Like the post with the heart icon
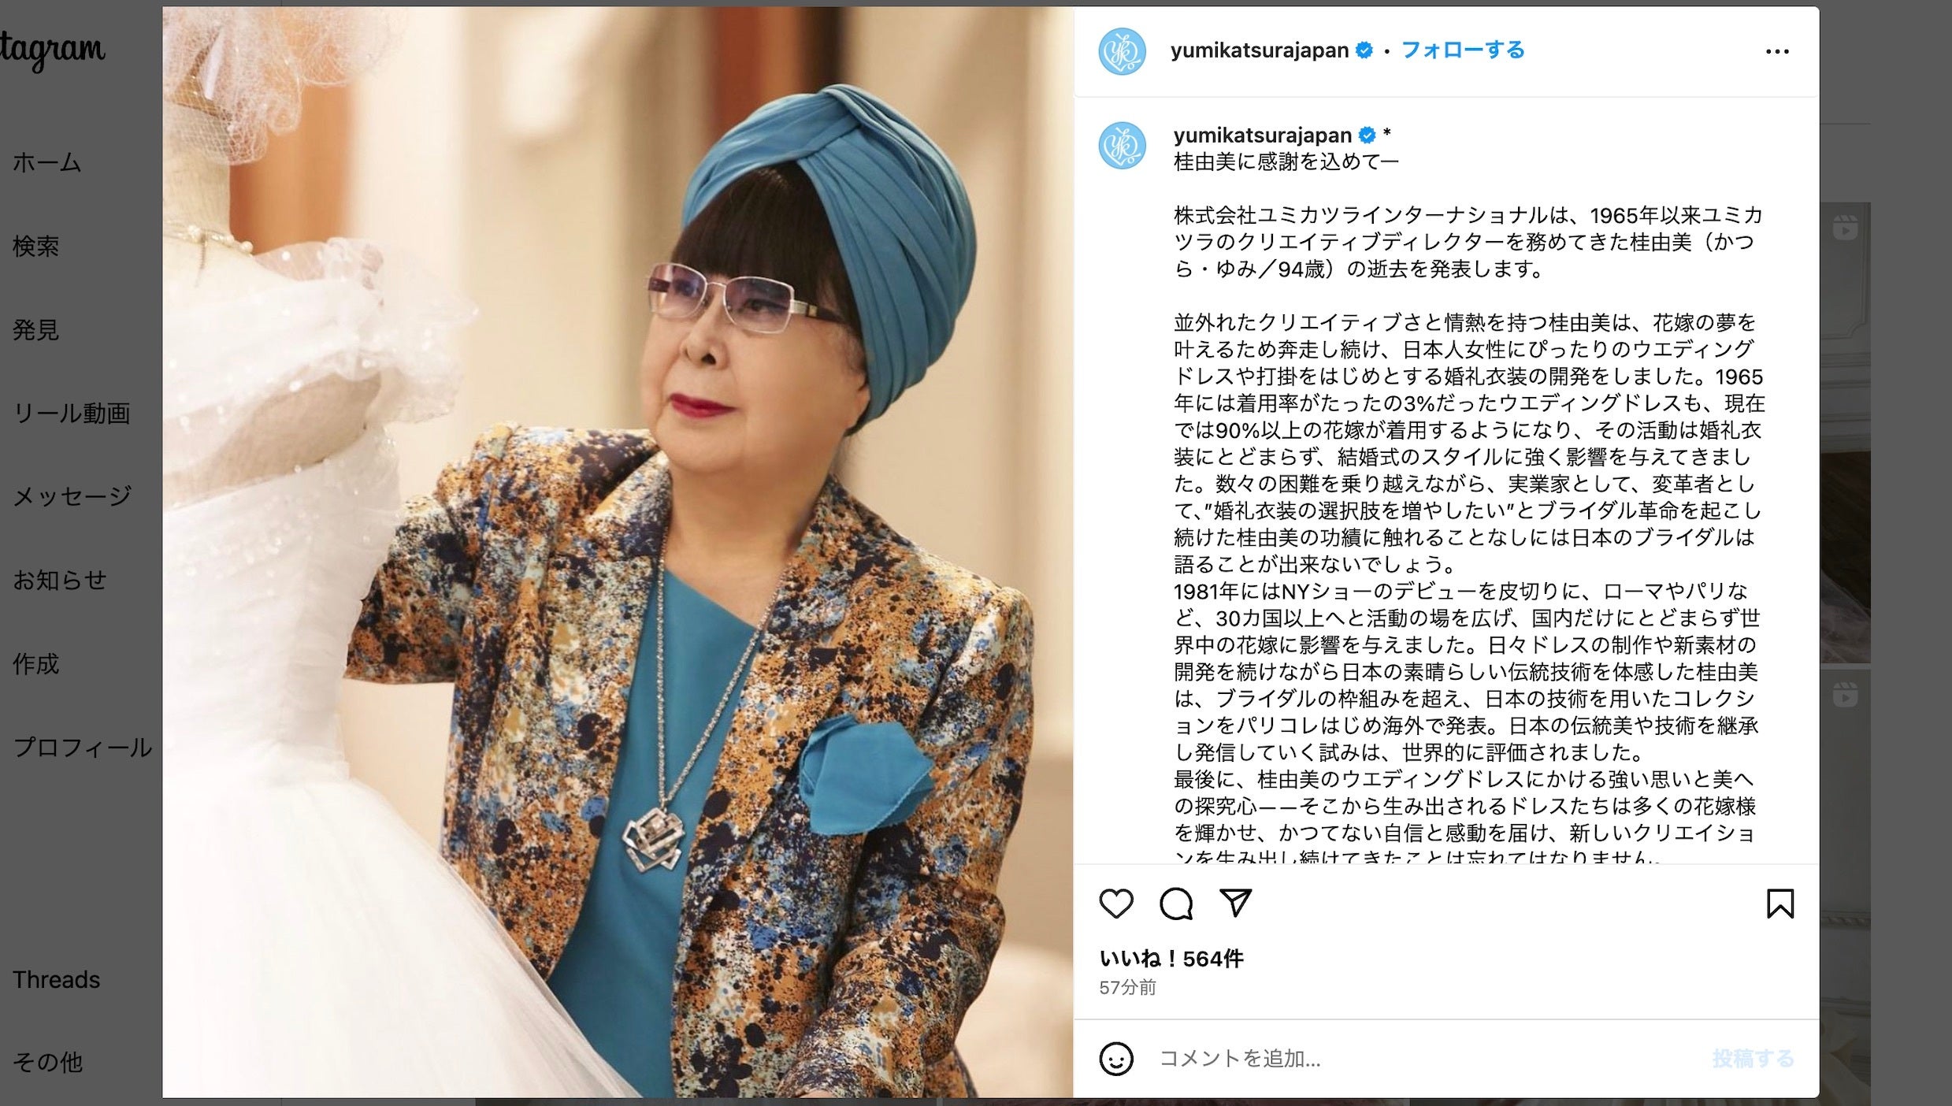The image size is (1952, 1106). coord(1116,904)
